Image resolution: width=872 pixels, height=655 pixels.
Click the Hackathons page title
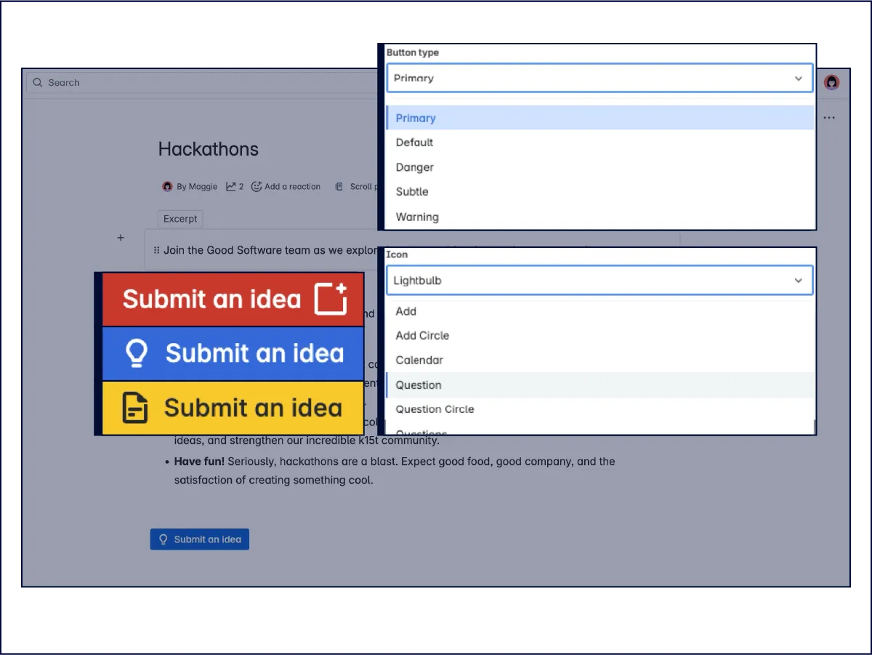[x=209, y=149]
